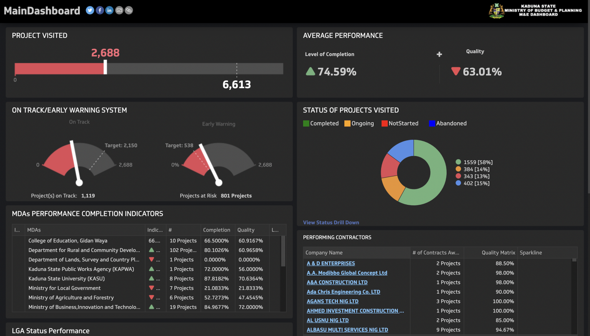The width and height of the screenshot is (590, 336).
Task: Click the Project Visited progress bar handle
Action: [105, 68]
